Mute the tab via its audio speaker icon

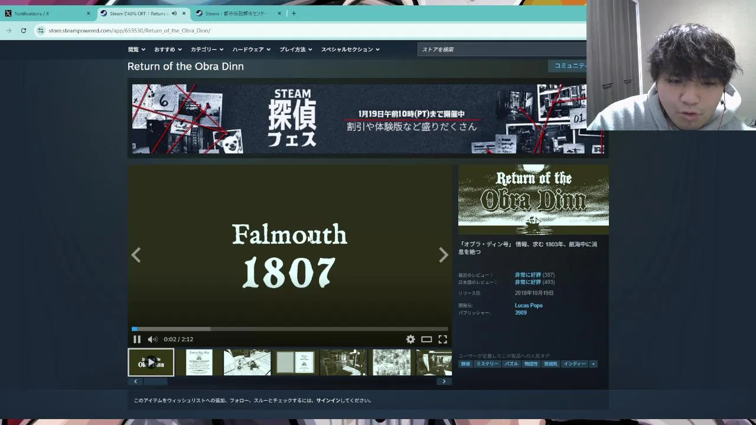pyautogui.click(x=174, y=14)
